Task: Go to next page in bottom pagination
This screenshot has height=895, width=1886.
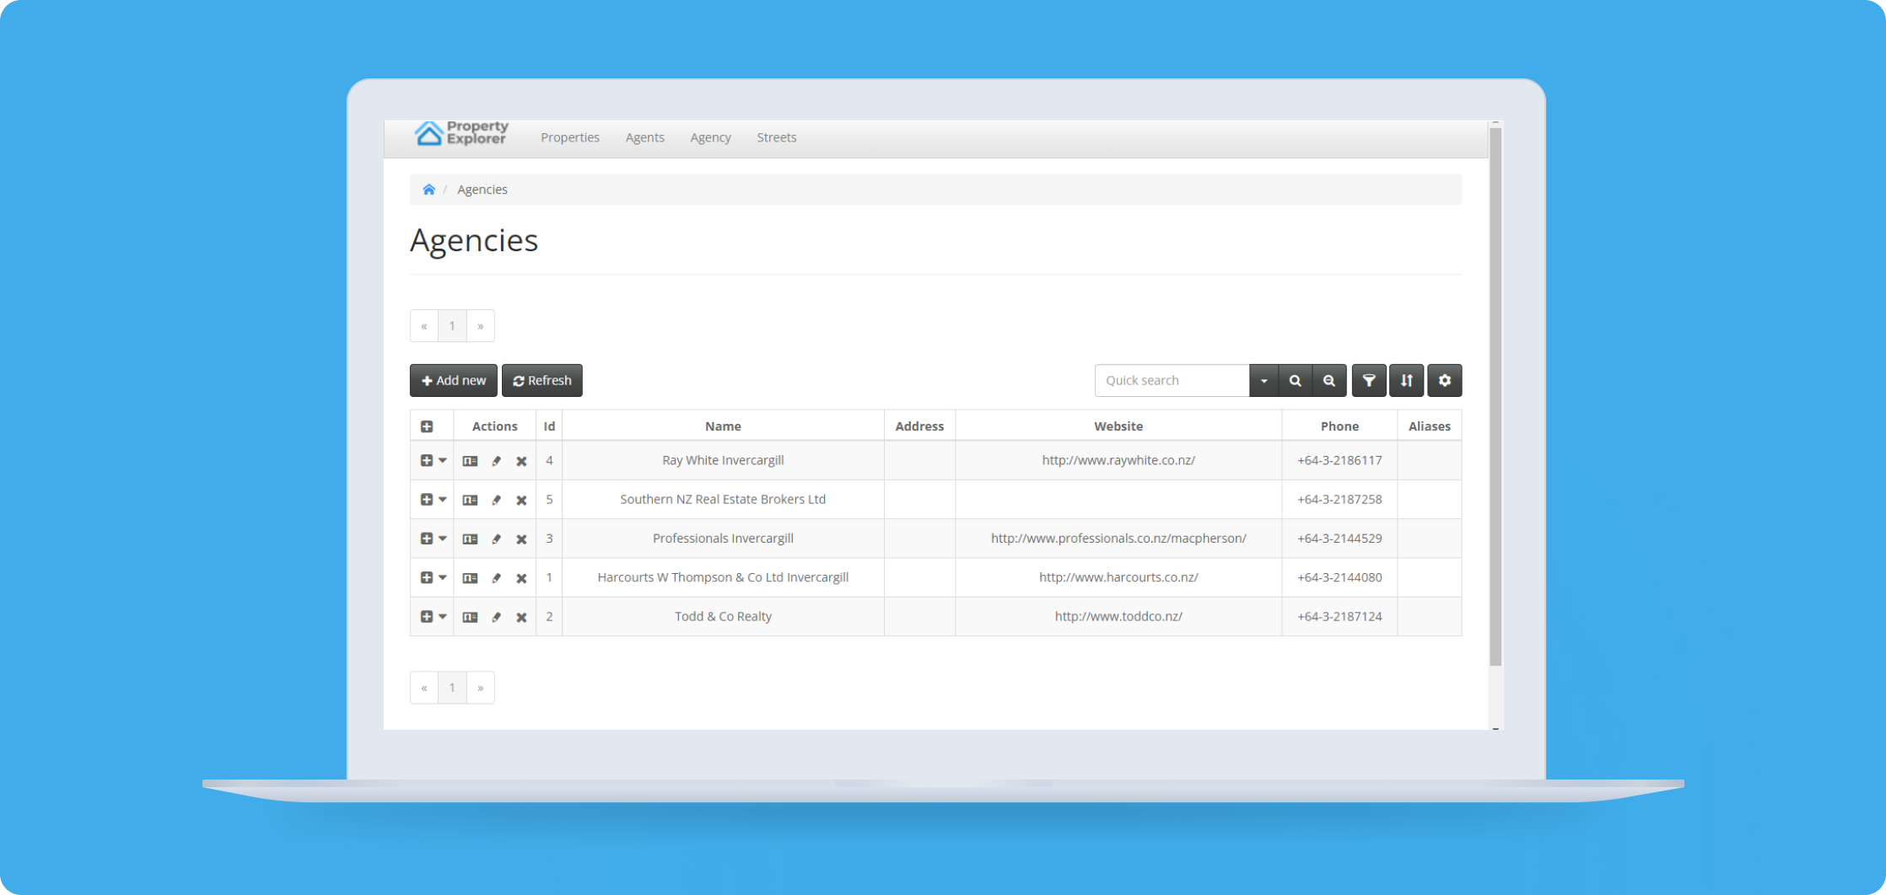Action: pos(481,688)
